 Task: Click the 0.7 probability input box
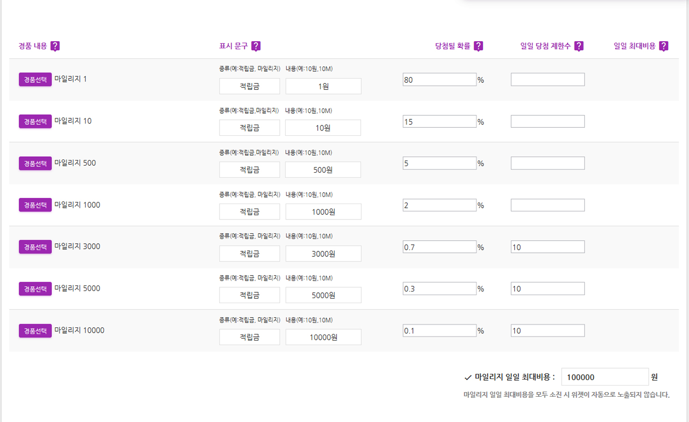click(439, 247)
